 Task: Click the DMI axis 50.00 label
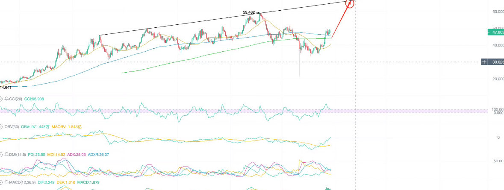499,161
